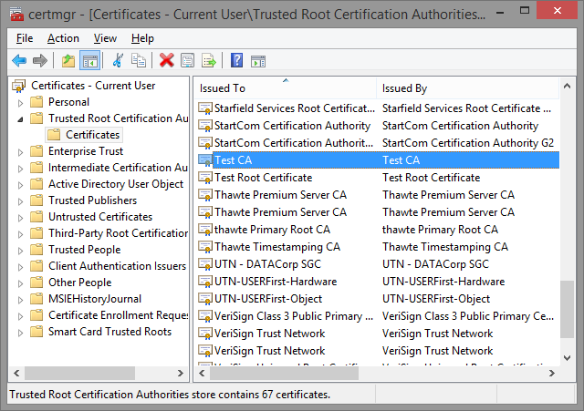Click the red Delete X icon
This screenshot has width=584, height=411.
point(166,61)
